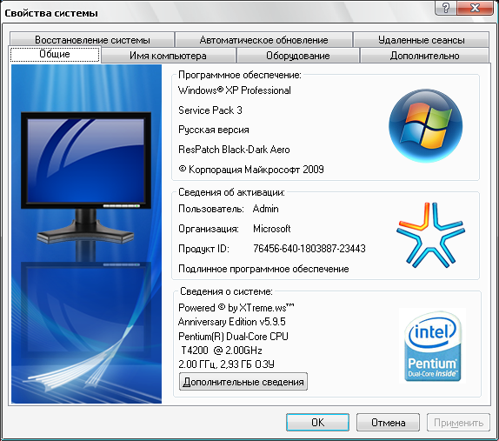Viewport: 499px width, 441px height.
Task: Close the Свойства системы window
Action: (475, 7)
